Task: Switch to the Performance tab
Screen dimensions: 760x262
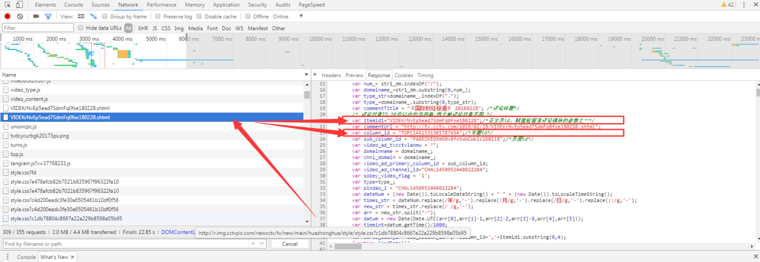Action: [x=162, y=5]
